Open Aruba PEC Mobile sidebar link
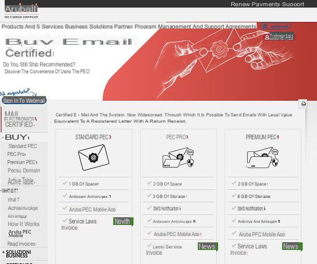Screen dimensions: 317x264 (x=20, y=233)
